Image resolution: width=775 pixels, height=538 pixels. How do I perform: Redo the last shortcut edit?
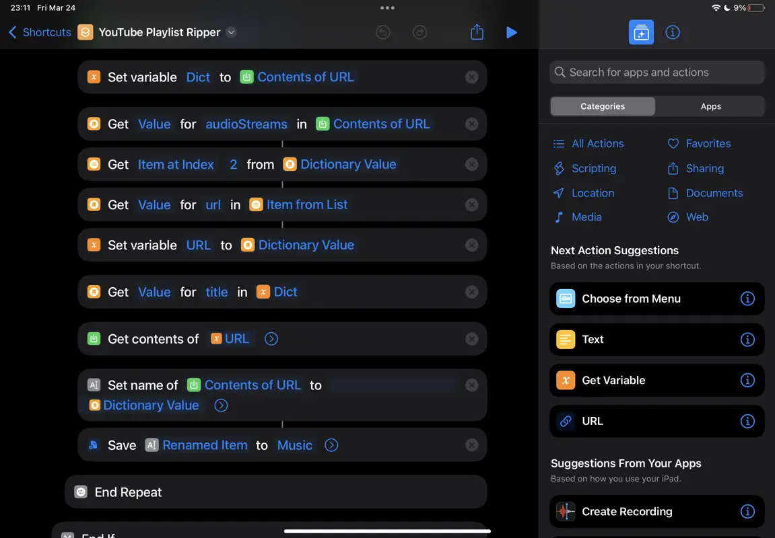point(421,32)
